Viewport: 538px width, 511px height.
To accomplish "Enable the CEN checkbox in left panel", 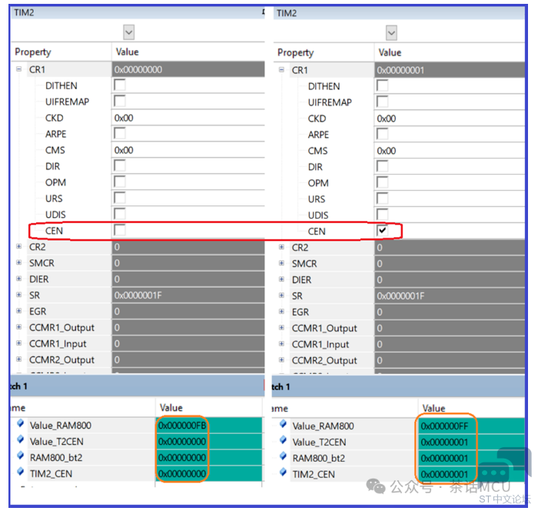I will 120,230.
